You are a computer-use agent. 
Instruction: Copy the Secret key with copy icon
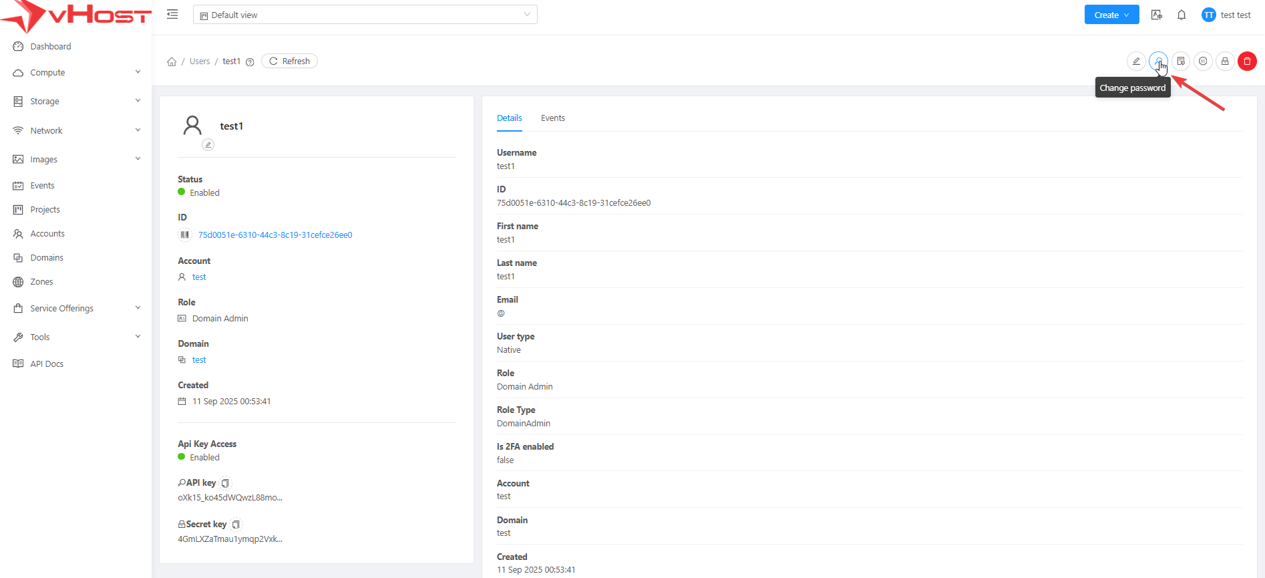tap(236, 525)
